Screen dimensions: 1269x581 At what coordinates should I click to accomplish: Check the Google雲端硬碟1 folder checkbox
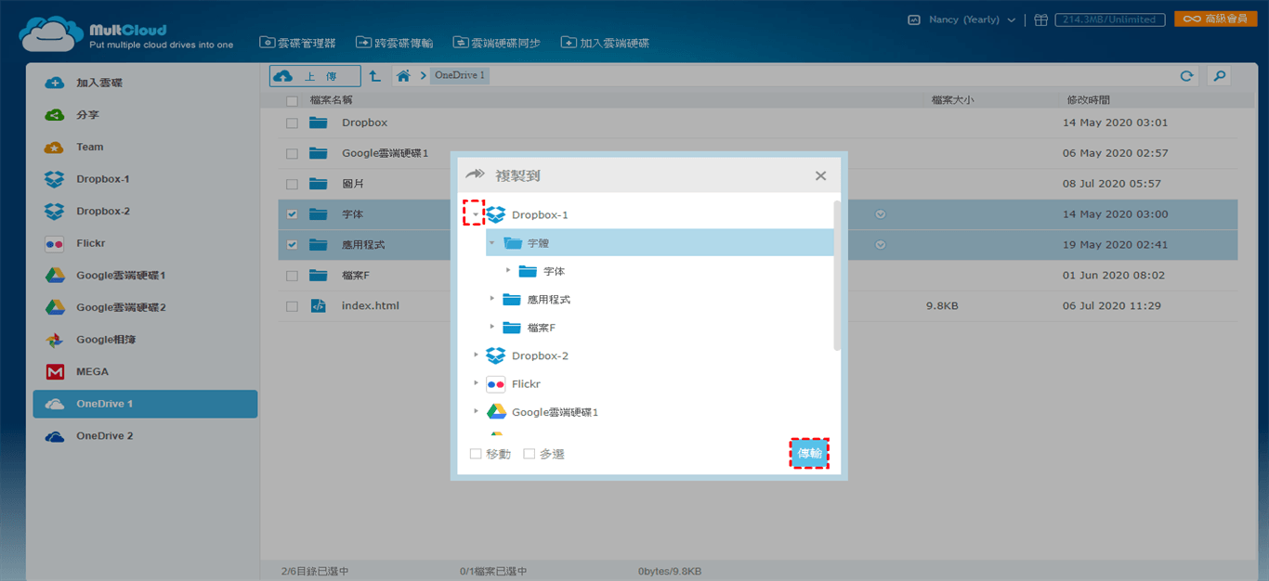[292, 153]
